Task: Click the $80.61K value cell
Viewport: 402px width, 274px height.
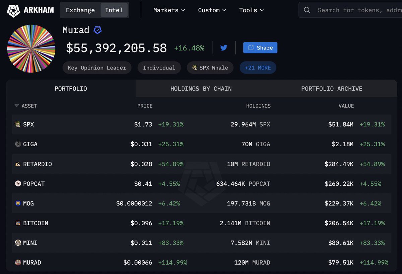Action: 341,243
